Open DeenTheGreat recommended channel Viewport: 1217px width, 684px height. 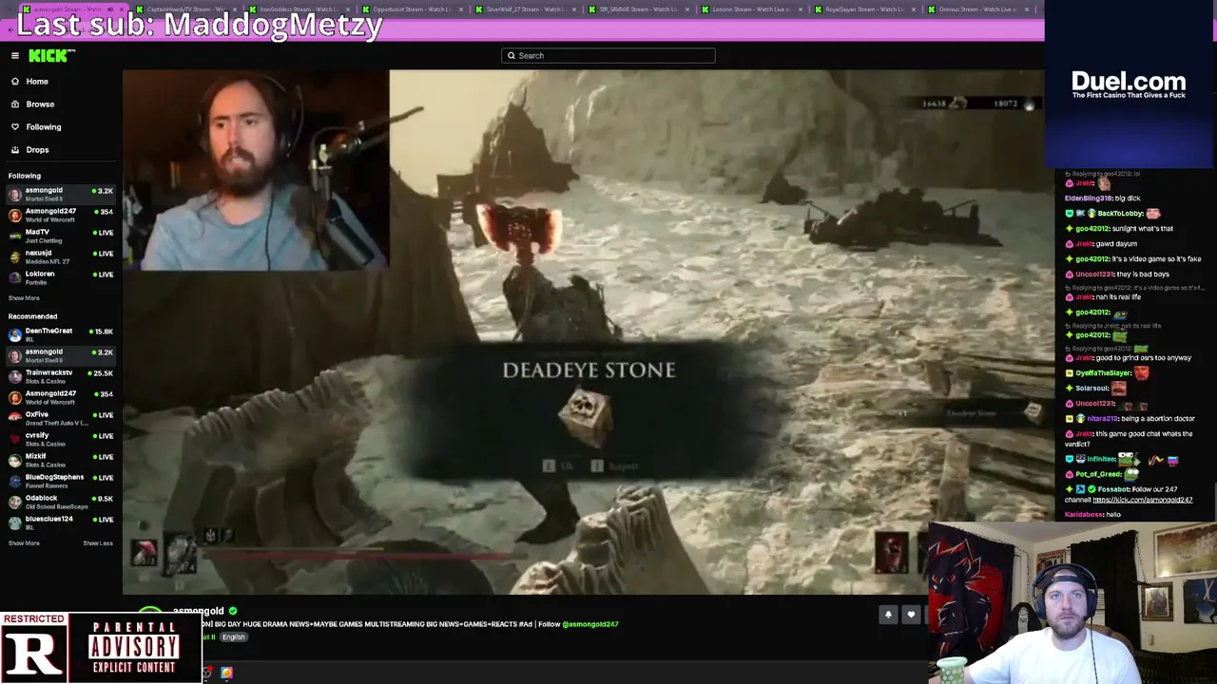[61, 335]
